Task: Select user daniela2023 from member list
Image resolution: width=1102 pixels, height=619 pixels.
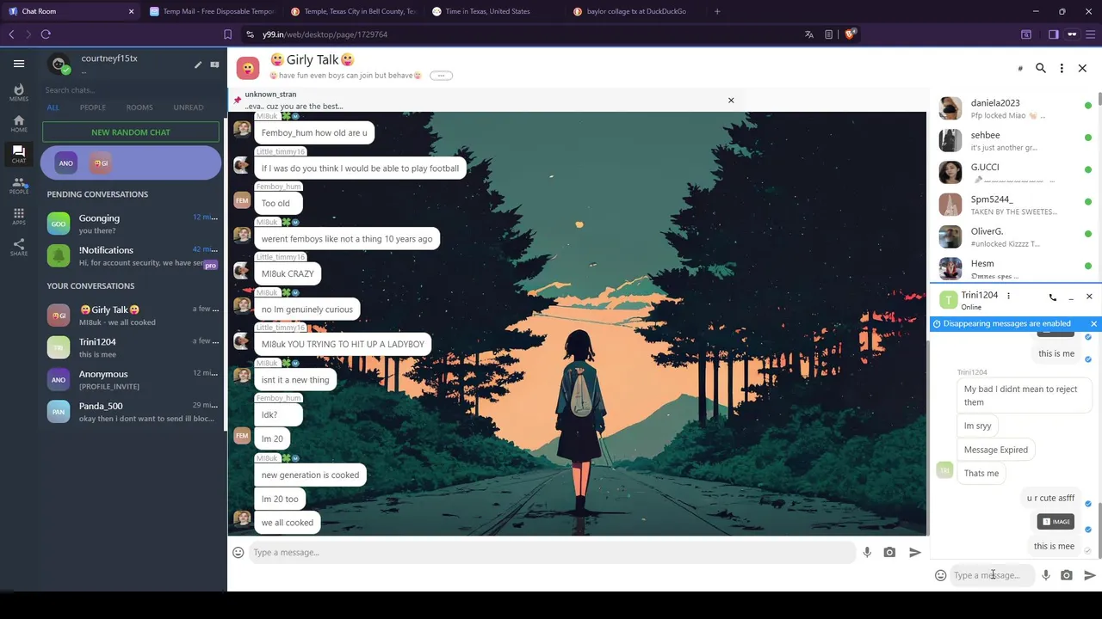Action: click(1014, 108)
